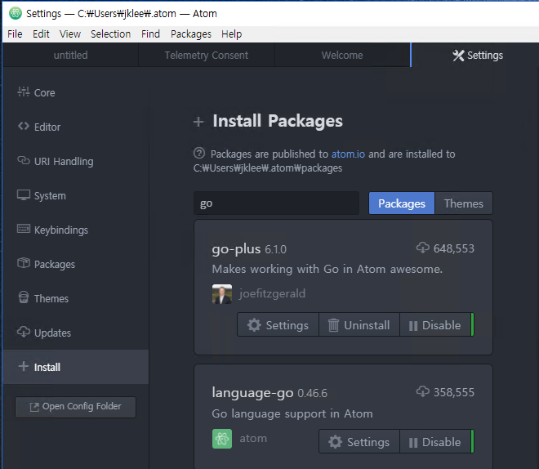Click the Updates cloud download icon
This screenshot has width=539, height=469.
pos(24,333)
